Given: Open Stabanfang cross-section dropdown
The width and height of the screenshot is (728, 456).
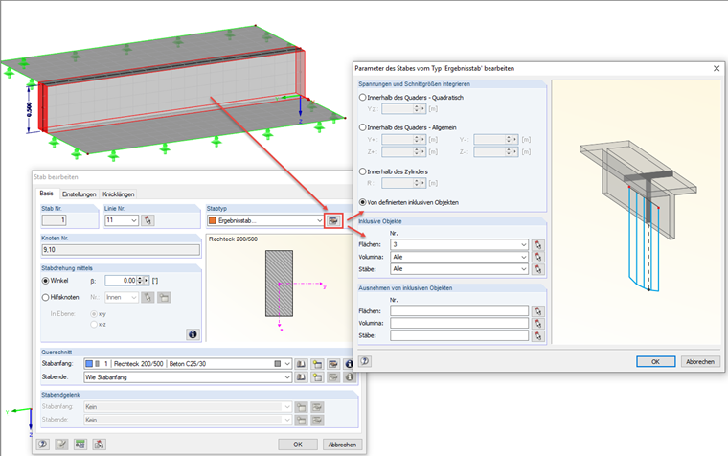Looking at the screenshot, I should click(287, 364).
